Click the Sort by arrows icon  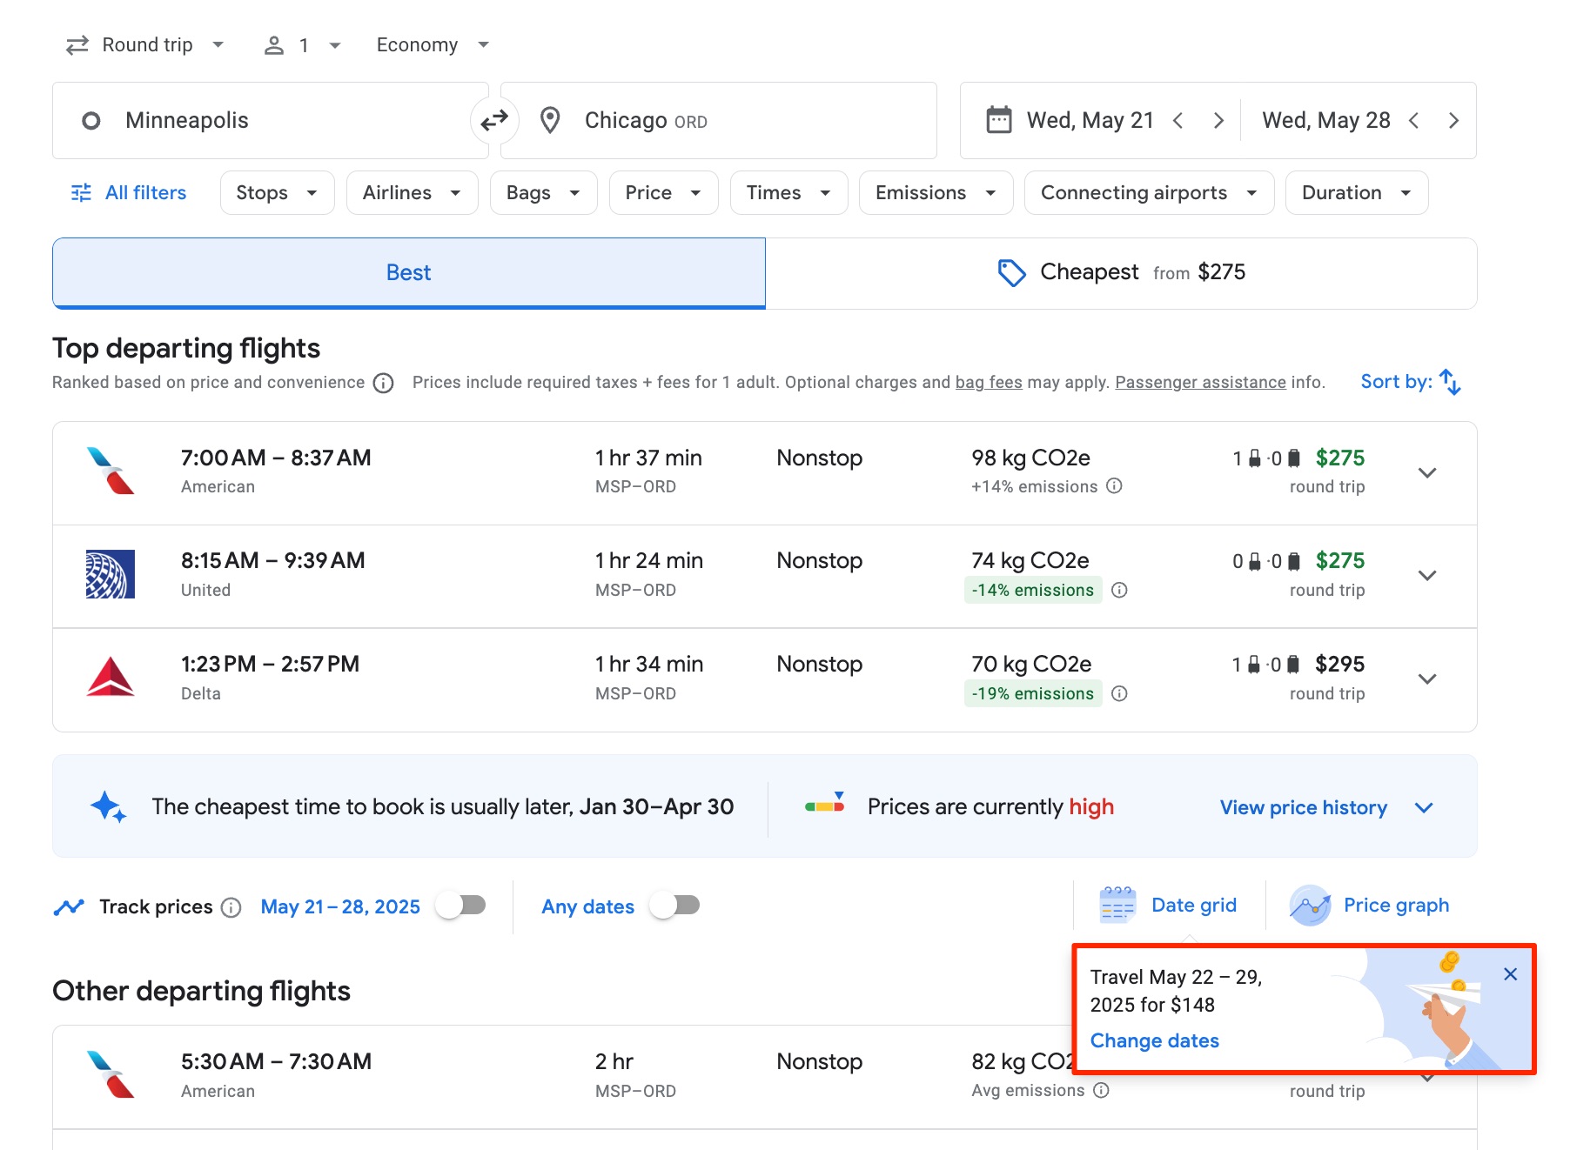[x=1450, y=381]
